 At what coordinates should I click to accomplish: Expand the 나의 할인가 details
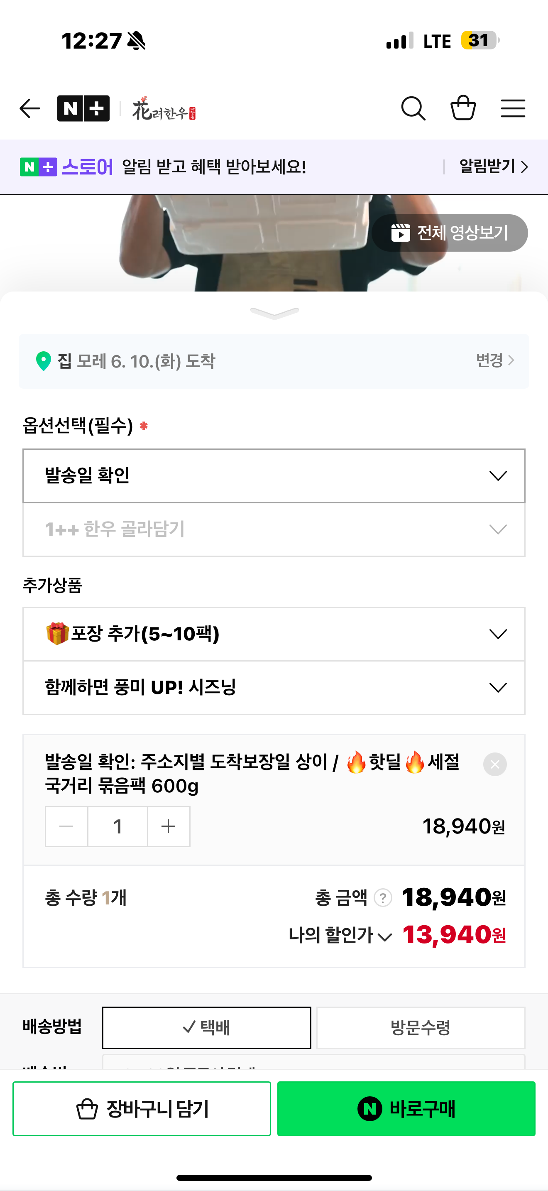click(x=340, y=935)
